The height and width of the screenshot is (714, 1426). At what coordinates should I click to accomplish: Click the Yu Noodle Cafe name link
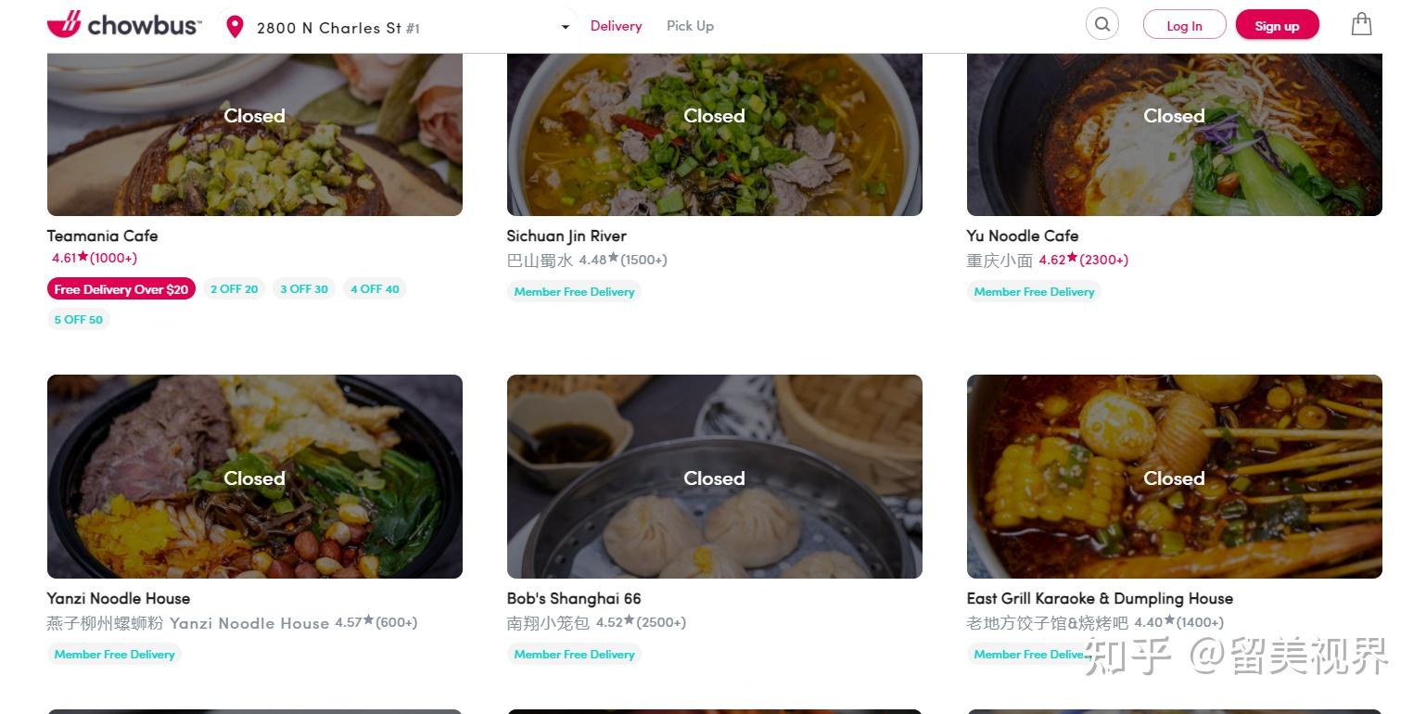click(x=1022, y=236)
